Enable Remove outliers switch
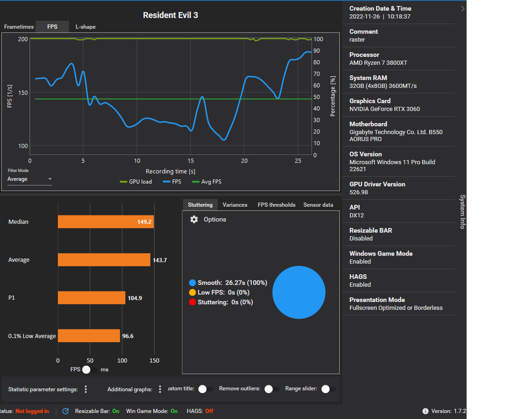This screenshot has height=419, width=530. pyautogui.click(x=272, y=389)
